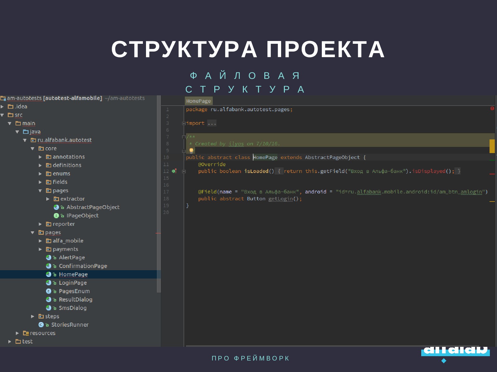Click the ConfirmationPage class icon

[48, 266]
